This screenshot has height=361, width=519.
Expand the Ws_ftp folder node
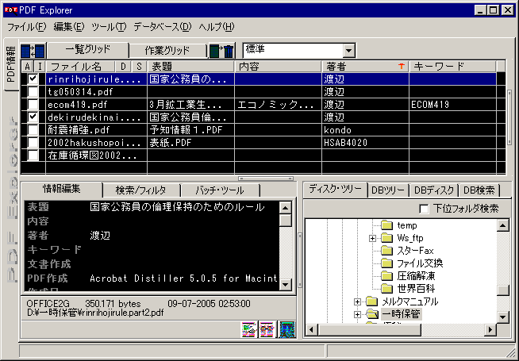click(x=373, y=238)
